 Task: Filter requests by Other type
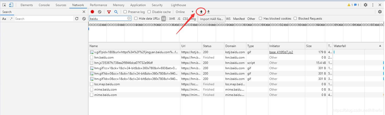click(x=251, y=19)
